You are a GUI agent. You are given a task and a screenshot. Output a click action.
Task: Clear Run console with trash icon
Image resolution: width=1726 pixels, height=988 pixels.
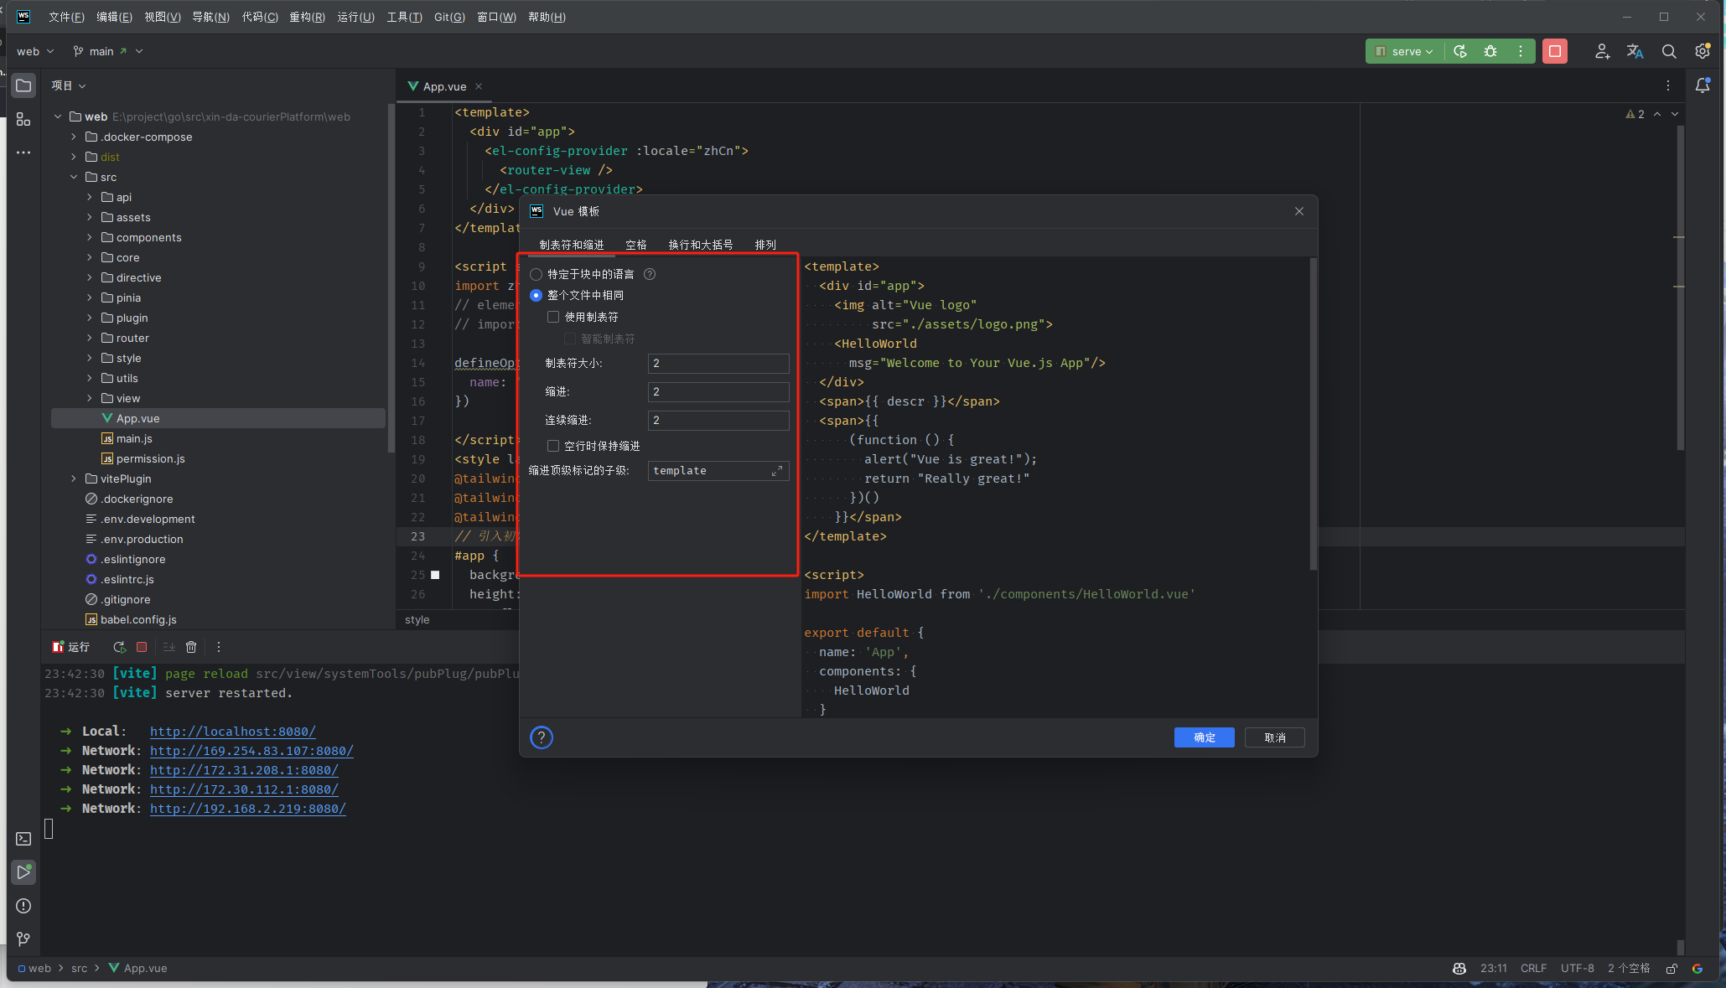pos(191,647)
